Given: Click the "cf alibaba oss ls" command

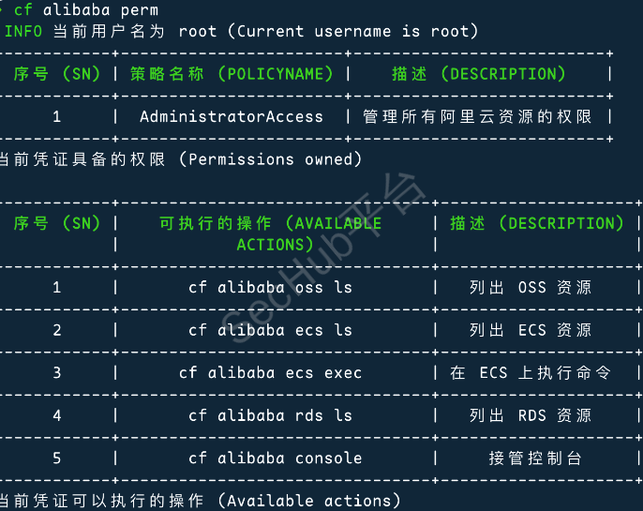Looking at the screenshot, I should point(270,287).
